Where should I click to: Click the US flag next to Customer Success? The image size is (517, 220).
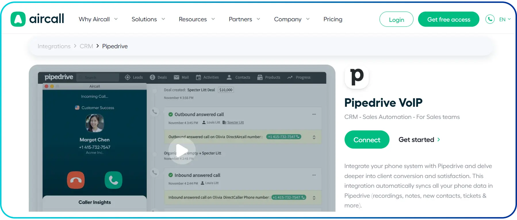click(x=77, y=108)
